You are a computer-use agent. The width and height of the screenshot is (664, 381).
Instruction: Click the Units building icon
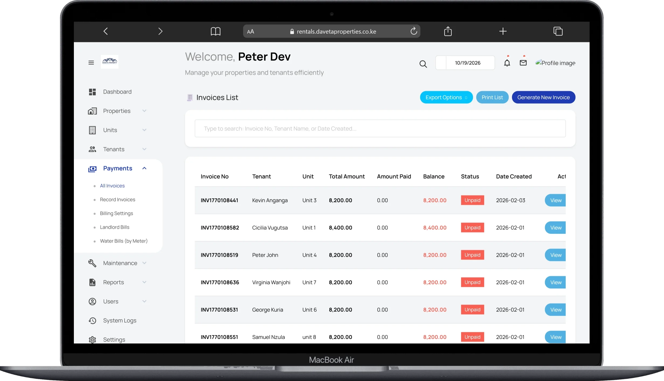(x=92, y=130)
